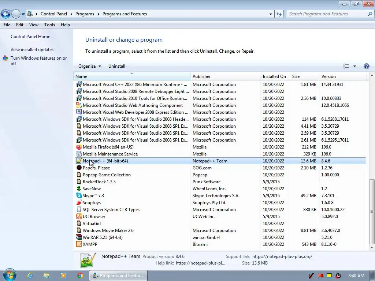Open the Edit menu
Viewport: 375px width, 281px height.
(20, 25)
